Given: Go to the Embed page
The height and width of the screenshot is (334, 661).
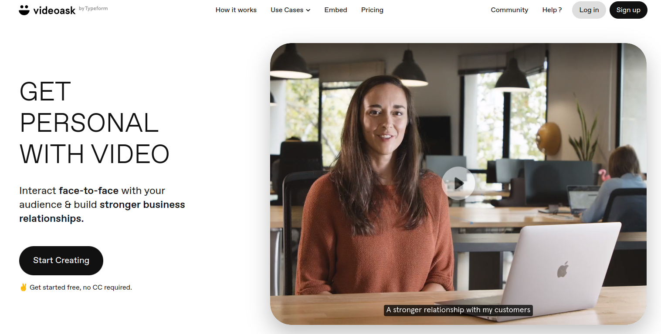Looking at the screenshot, I should click(336, 10).
